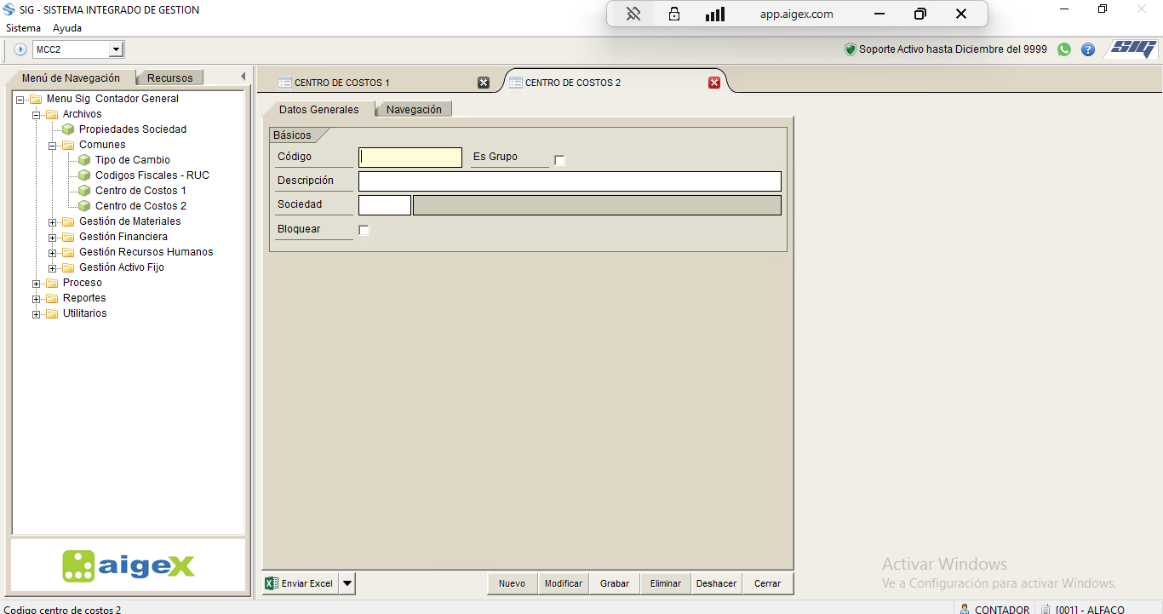Click the Codigos Fiscales - RUC cube icon
Screen dimensions: 1163x614
[x=84, y=175]
